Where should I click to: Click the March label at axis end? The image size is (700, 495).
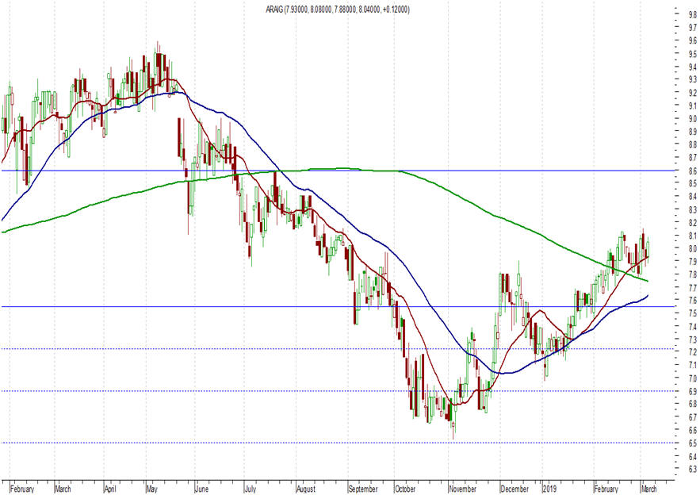click(649, 489)
